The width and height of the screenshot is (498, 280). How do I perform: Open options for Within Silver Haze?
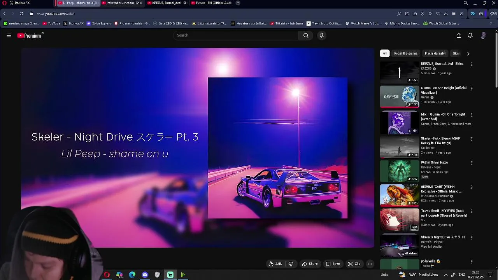click(x=472, y=163)
